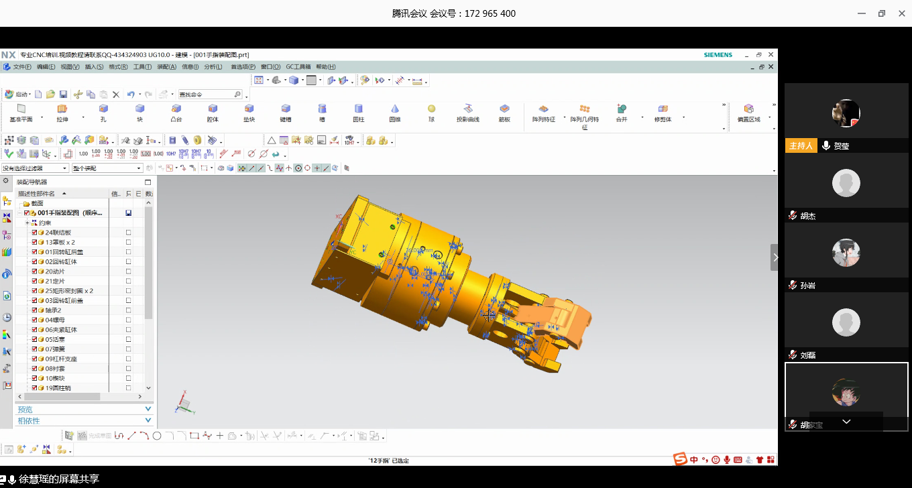This screenshot has height=488, width=912.
Task: Uncheck the 07弹簧 component checkbox
Action: (x=34, y=349)
